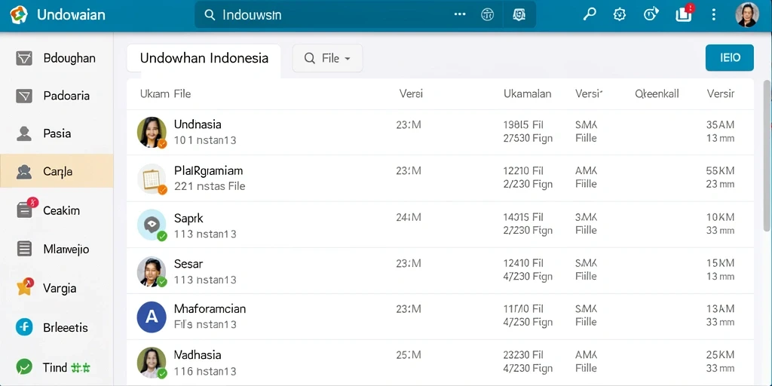Click the PlaiRgiamiam calendar icon
Image resolution: width=772 pixels, height=386 pixels.
coord(152,178)
